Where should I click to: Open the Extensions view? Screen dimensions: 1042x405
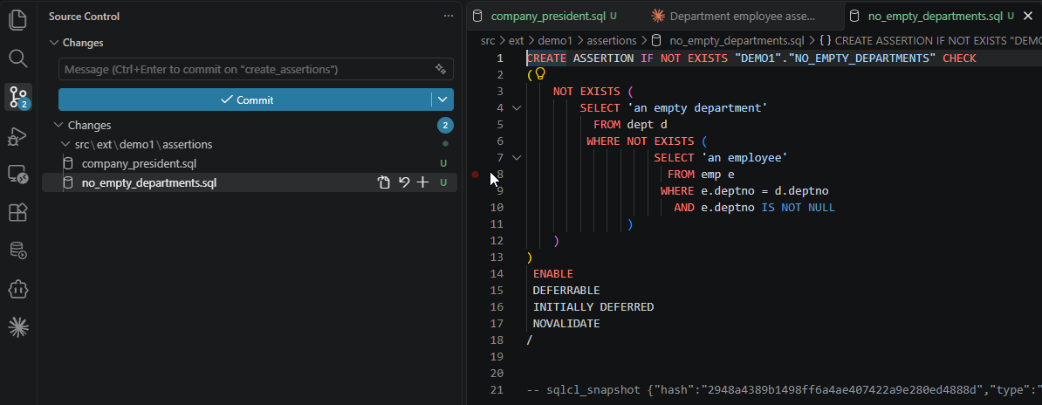pos(18,212)
